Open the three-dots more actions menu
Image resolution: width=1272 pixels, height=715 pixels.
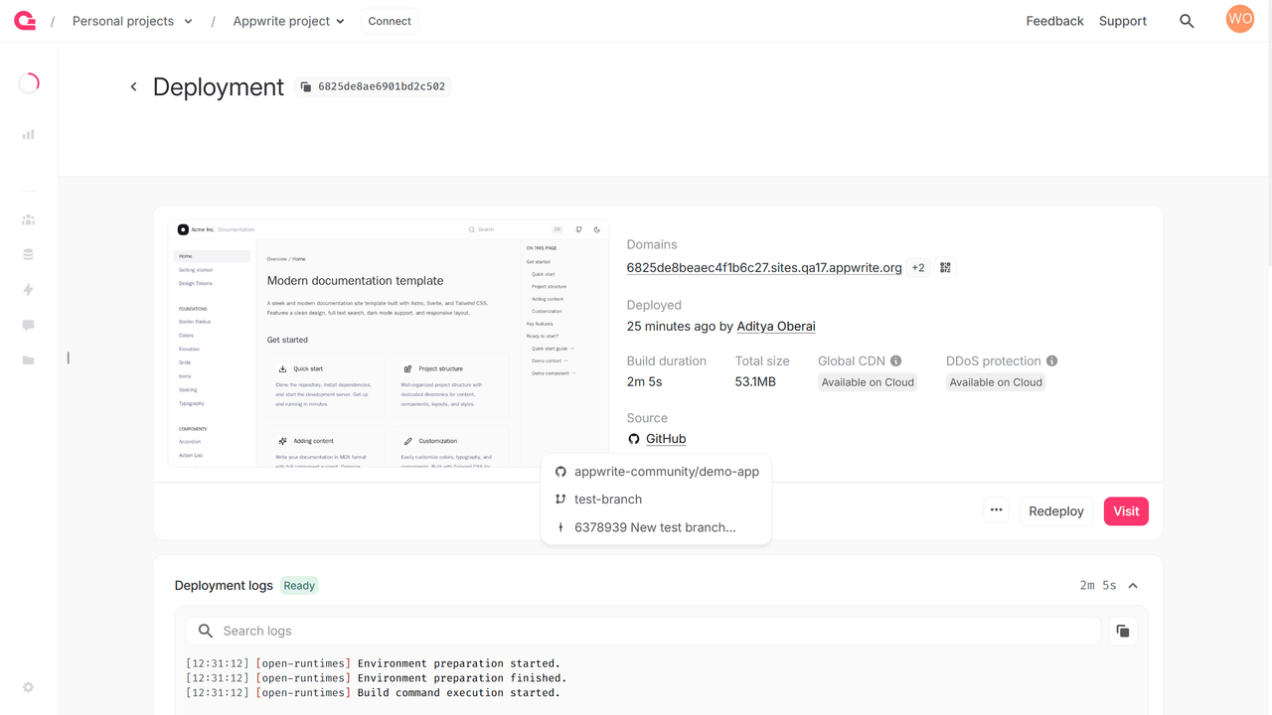point(996,510)
